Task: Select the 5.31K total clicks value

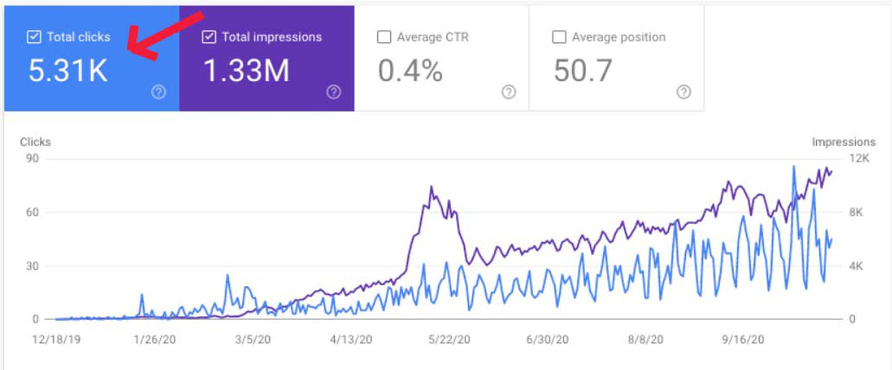Action: (68, 71)
